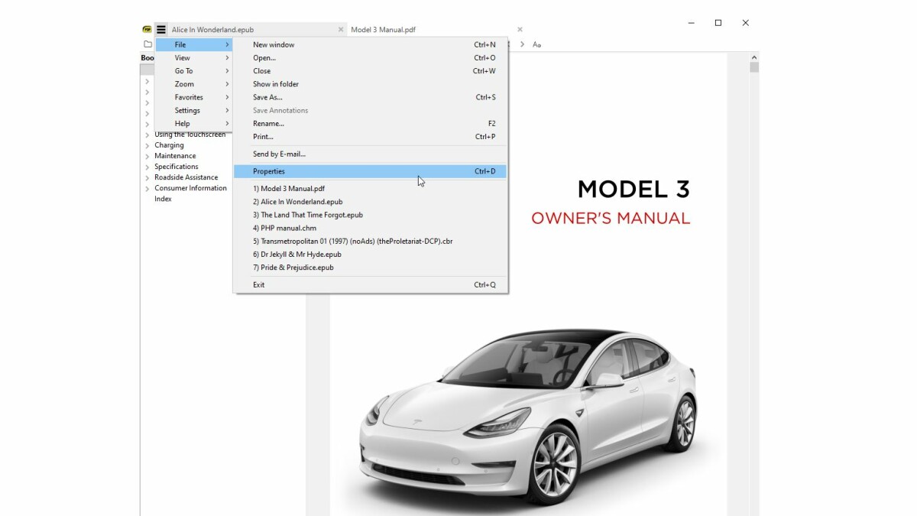This screenshot has height=516, width=917.
Task: Open the Settings submenu
Action: tap(193, 110)
